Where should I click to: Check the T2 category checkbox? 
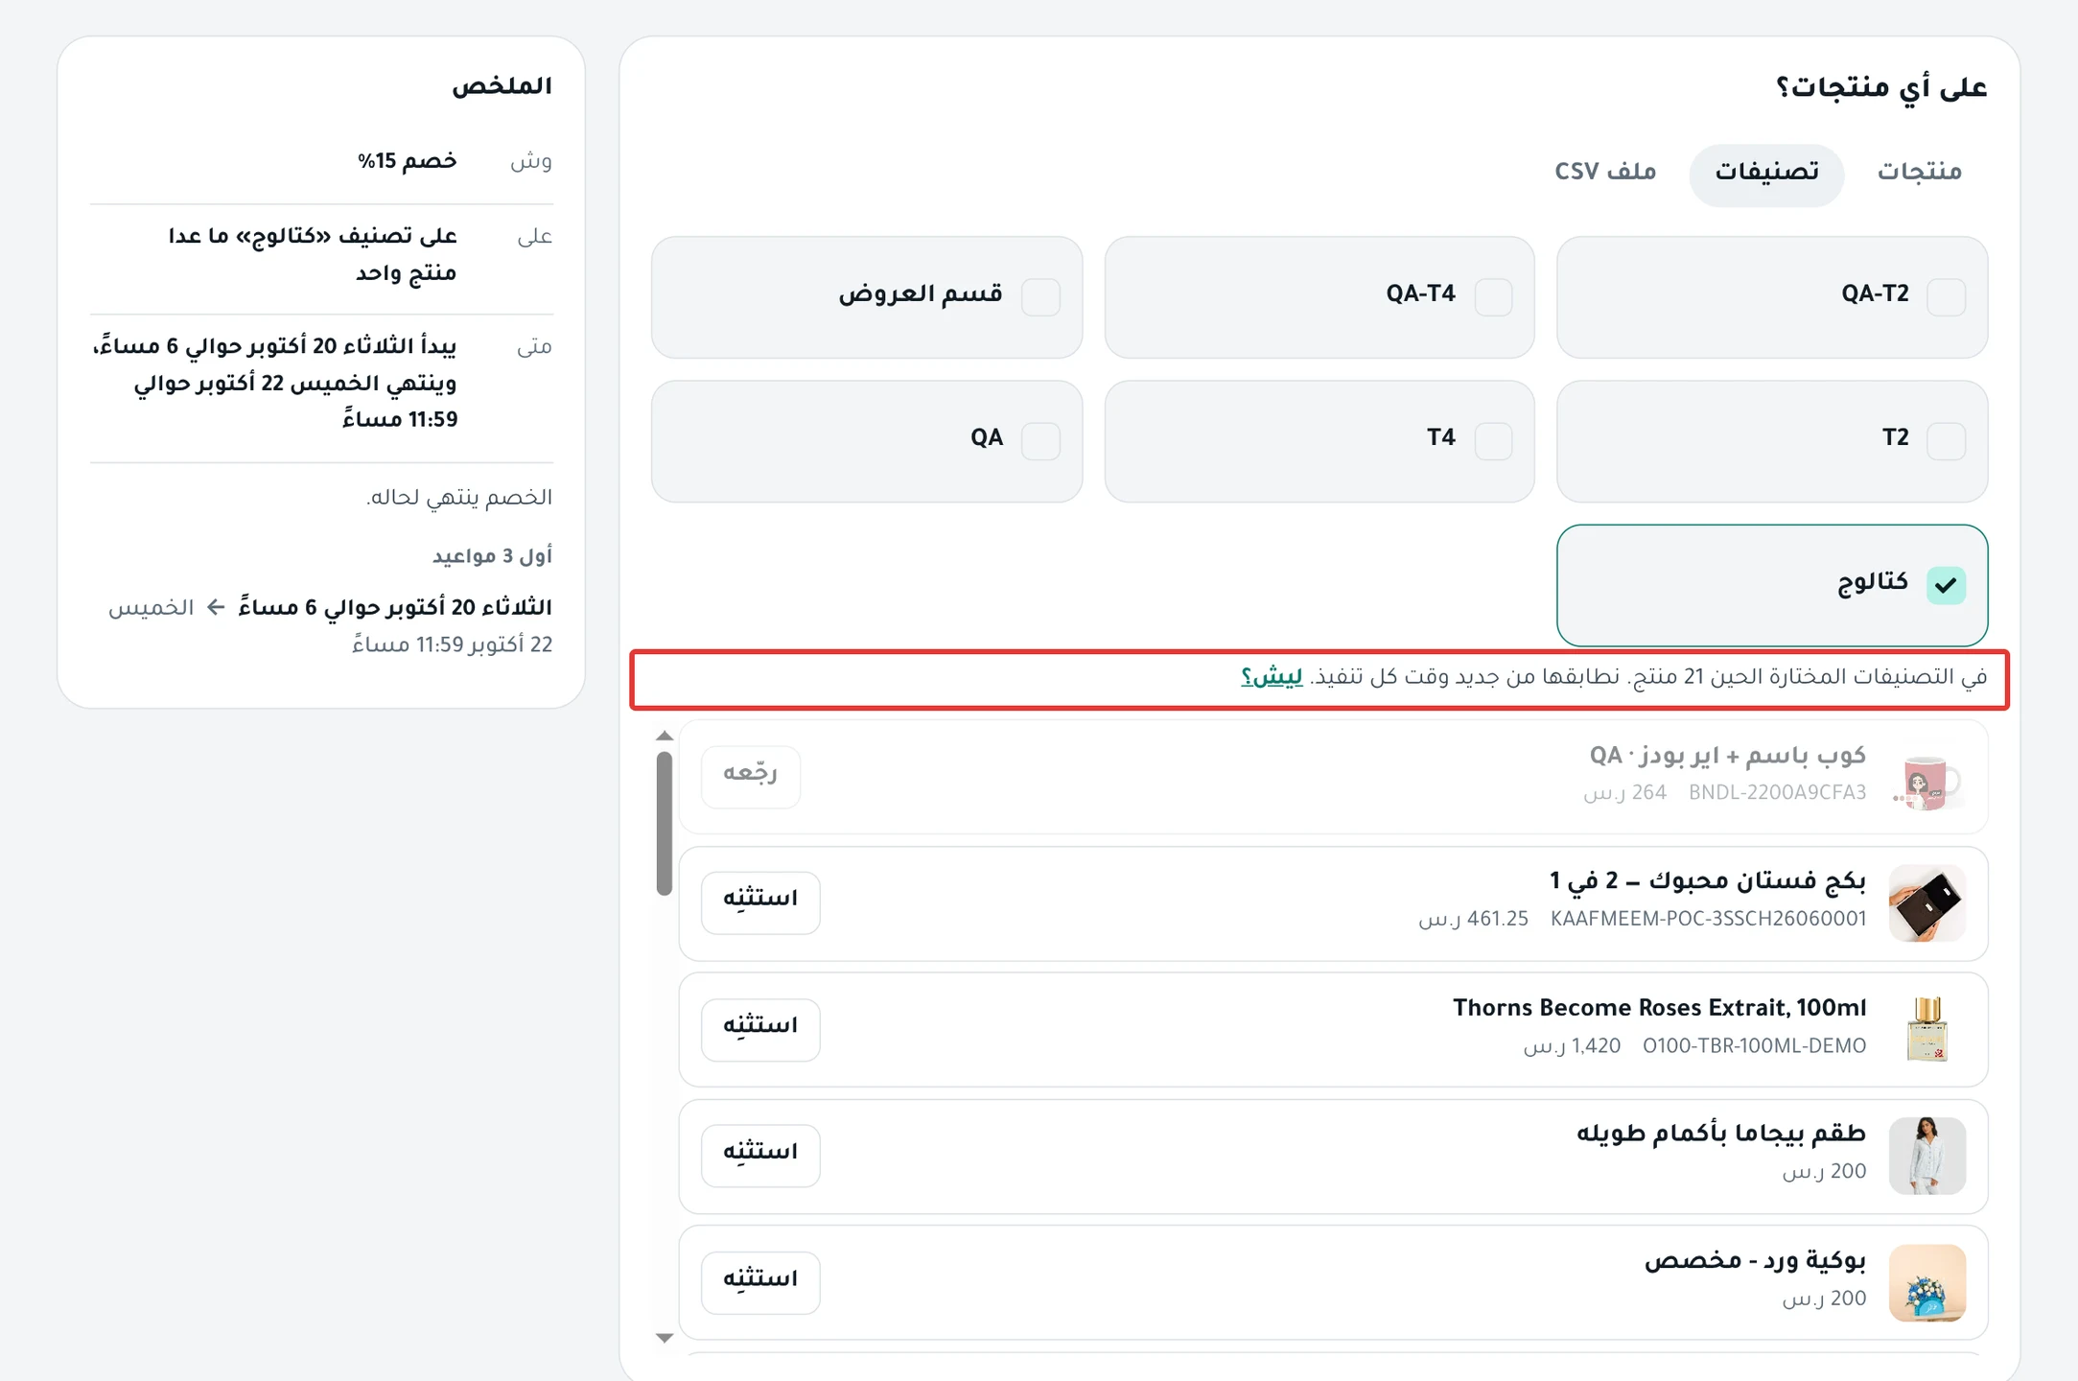click(x=1946, y=440)
